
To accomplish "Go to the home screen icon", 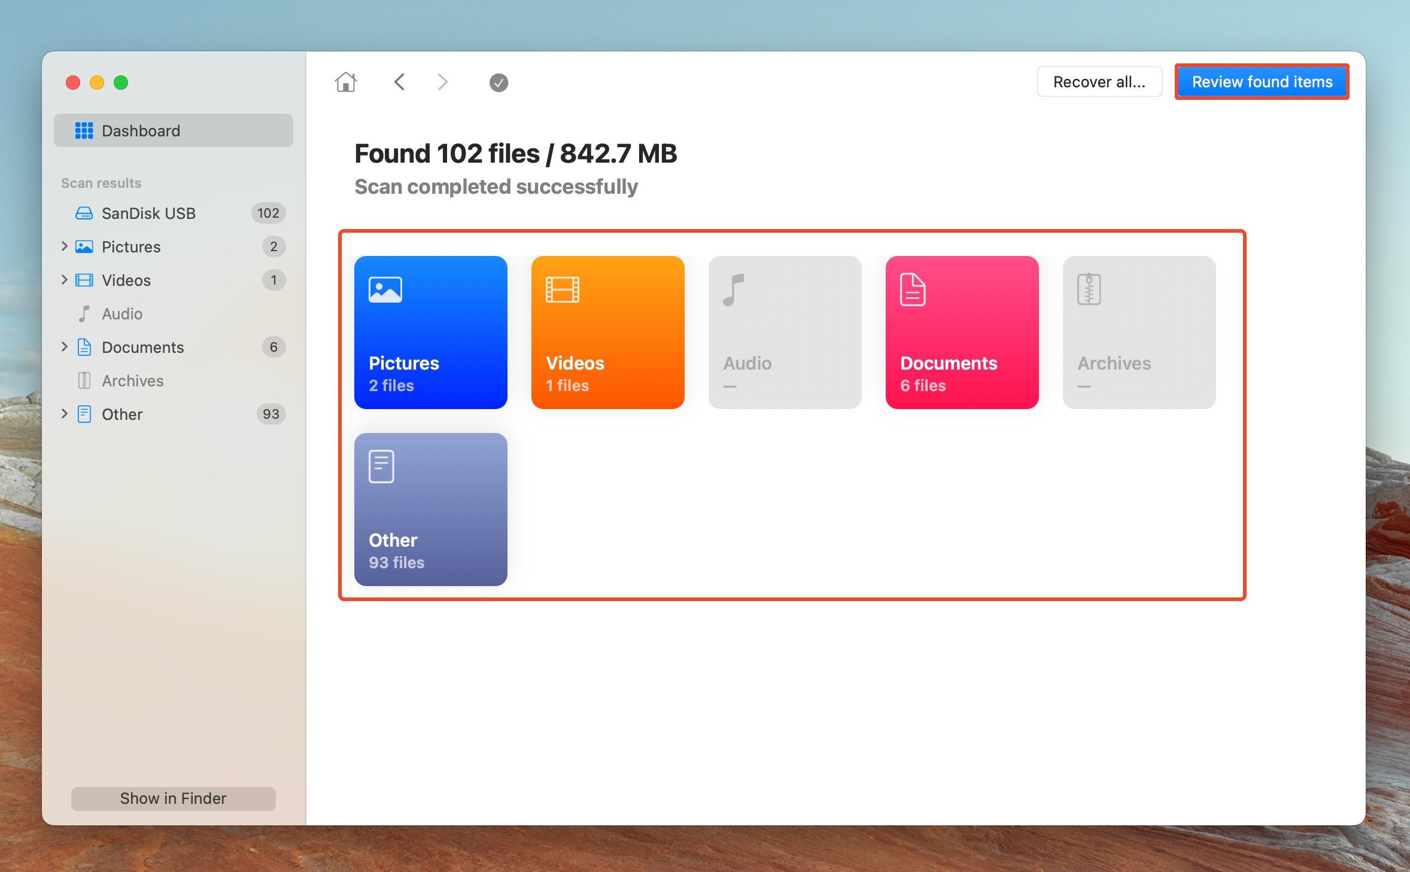I will (x=346, y=82).
